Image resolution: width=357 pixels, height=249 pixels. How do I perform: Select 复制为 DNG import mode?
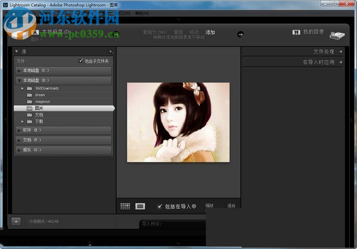coord(155,32)
